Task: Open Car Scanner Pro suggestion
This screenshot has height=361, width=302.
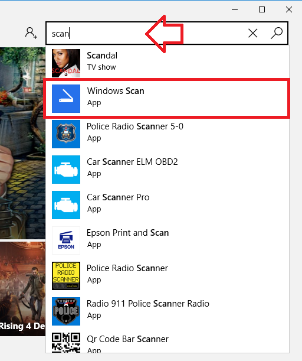Action: tap(167, 205)
